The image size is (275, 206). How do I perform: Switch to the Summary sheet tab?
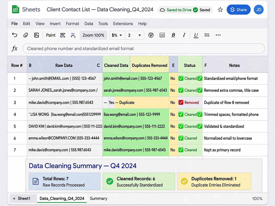point(98,199)
